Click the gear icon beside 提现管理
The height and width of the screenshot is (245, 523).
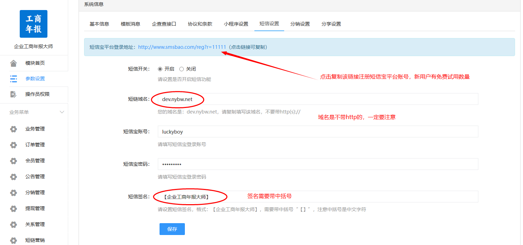(x=13, y=209)
